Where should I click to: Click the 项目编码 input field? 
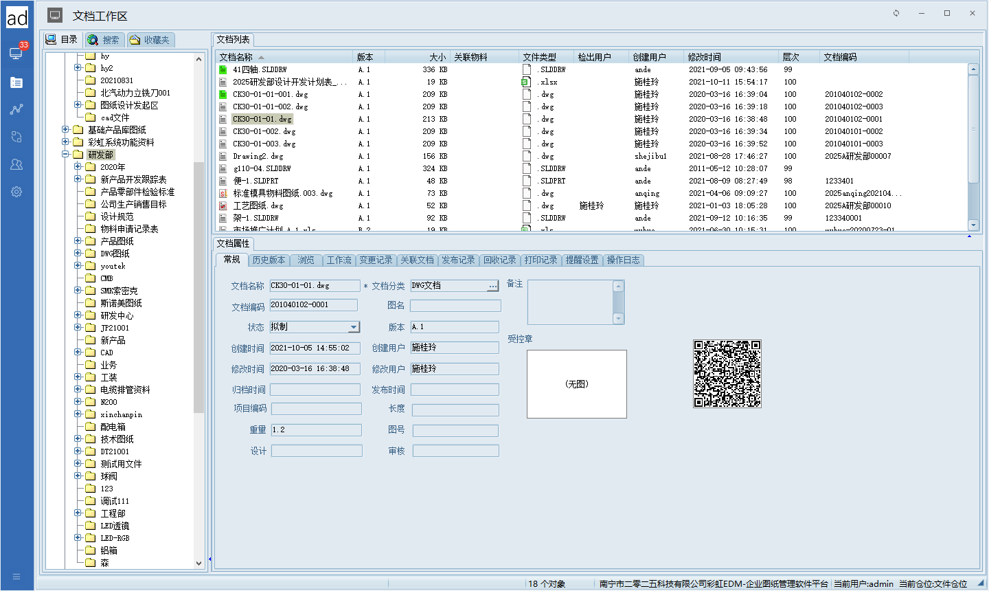[316, 409]
